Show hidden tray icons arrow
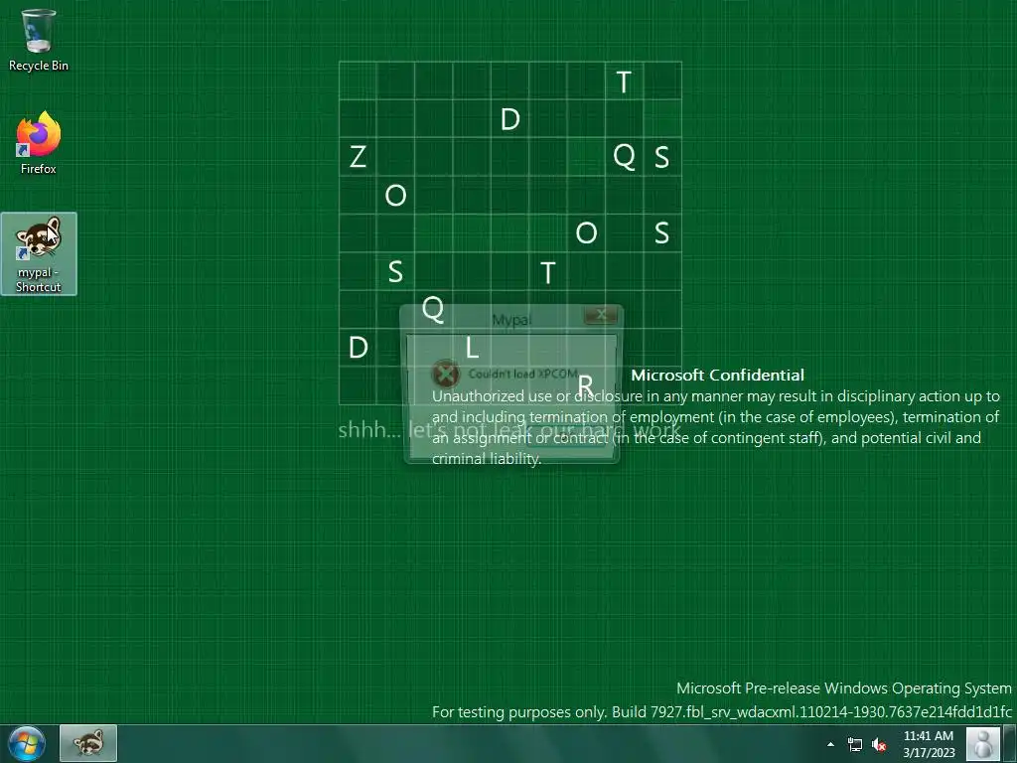Image resolution: width=1017 pixels, height=763 pixels. (830, 744)
